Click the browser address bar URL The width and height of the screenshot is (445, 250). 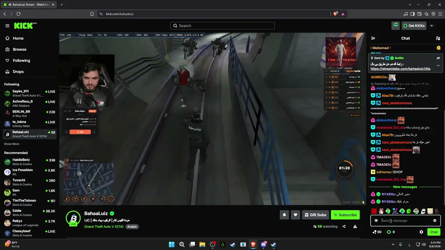tap(120, 14)
